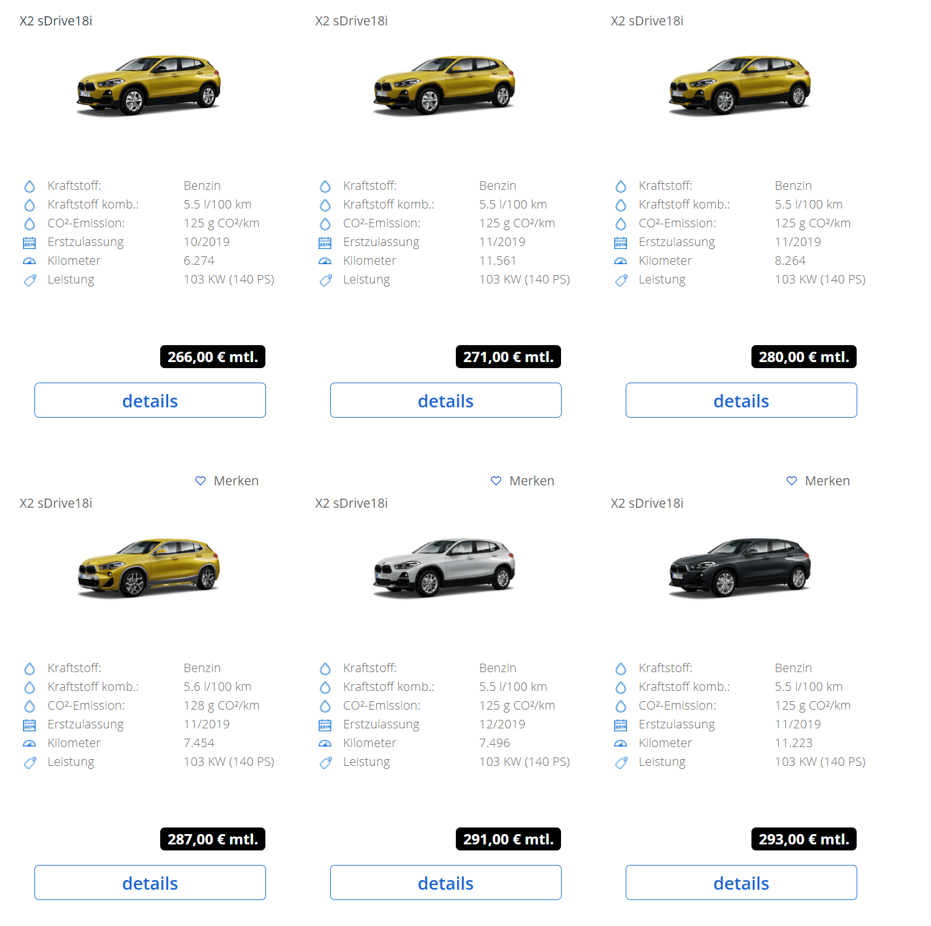
Task: Select the yellow X2 image with 8.264 km
Action: click(x=740, y=85)
